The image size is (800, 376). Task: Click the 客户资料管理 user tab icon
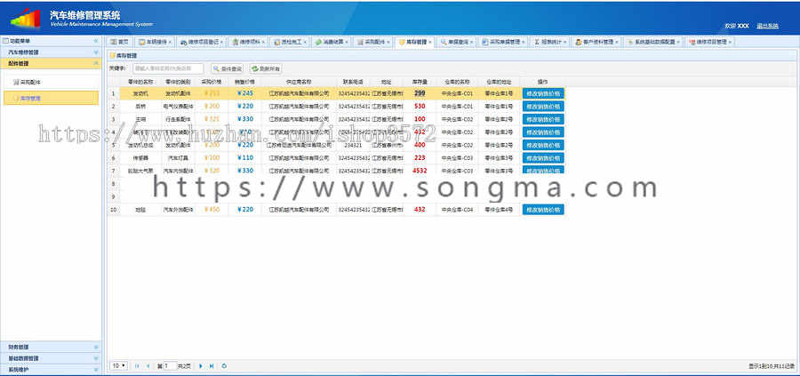579,42
